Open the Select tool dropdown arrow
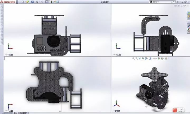 [x=49, y=2]
